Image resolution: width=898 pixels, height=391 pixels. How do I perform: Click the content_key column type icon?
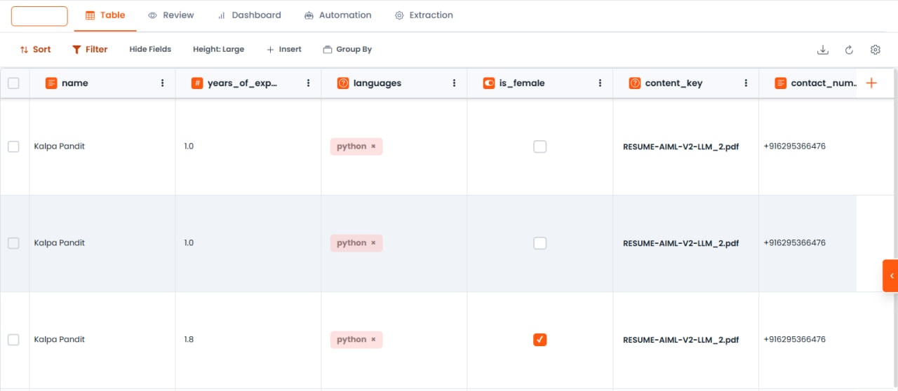coord(635,83)
